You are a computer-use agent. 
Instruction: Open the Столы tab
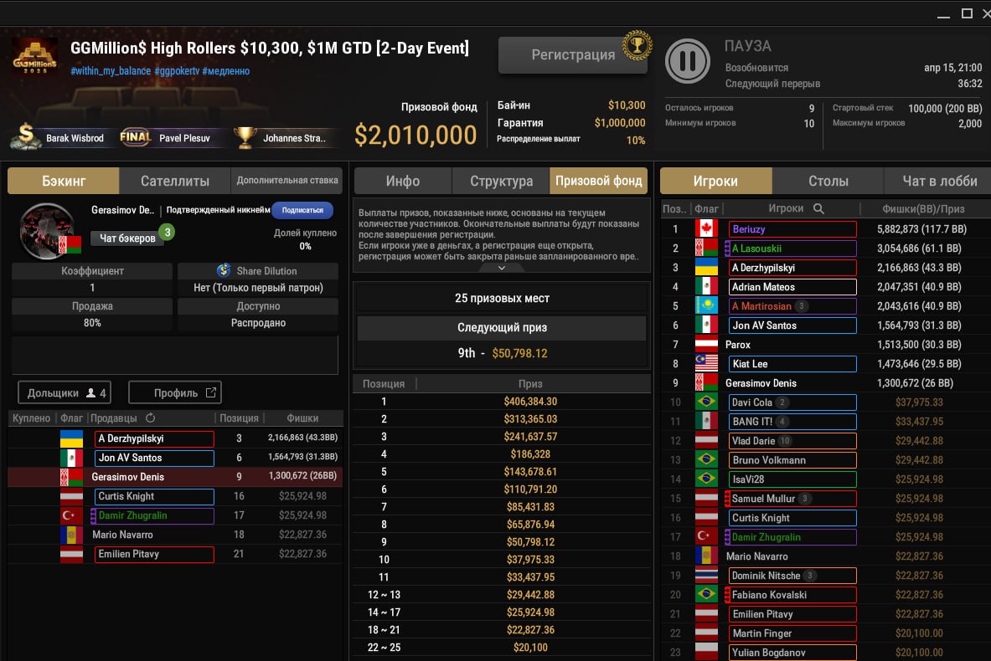pyautogui.click(x=828, y=181)
